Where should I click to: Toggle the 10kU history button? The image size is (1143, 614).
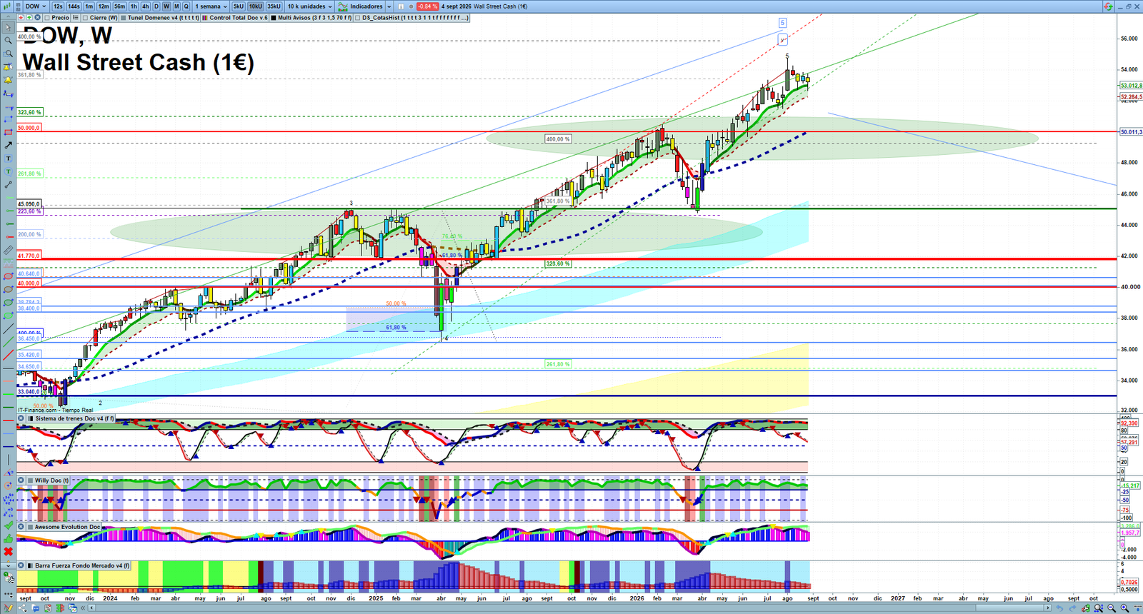[255, 6]
